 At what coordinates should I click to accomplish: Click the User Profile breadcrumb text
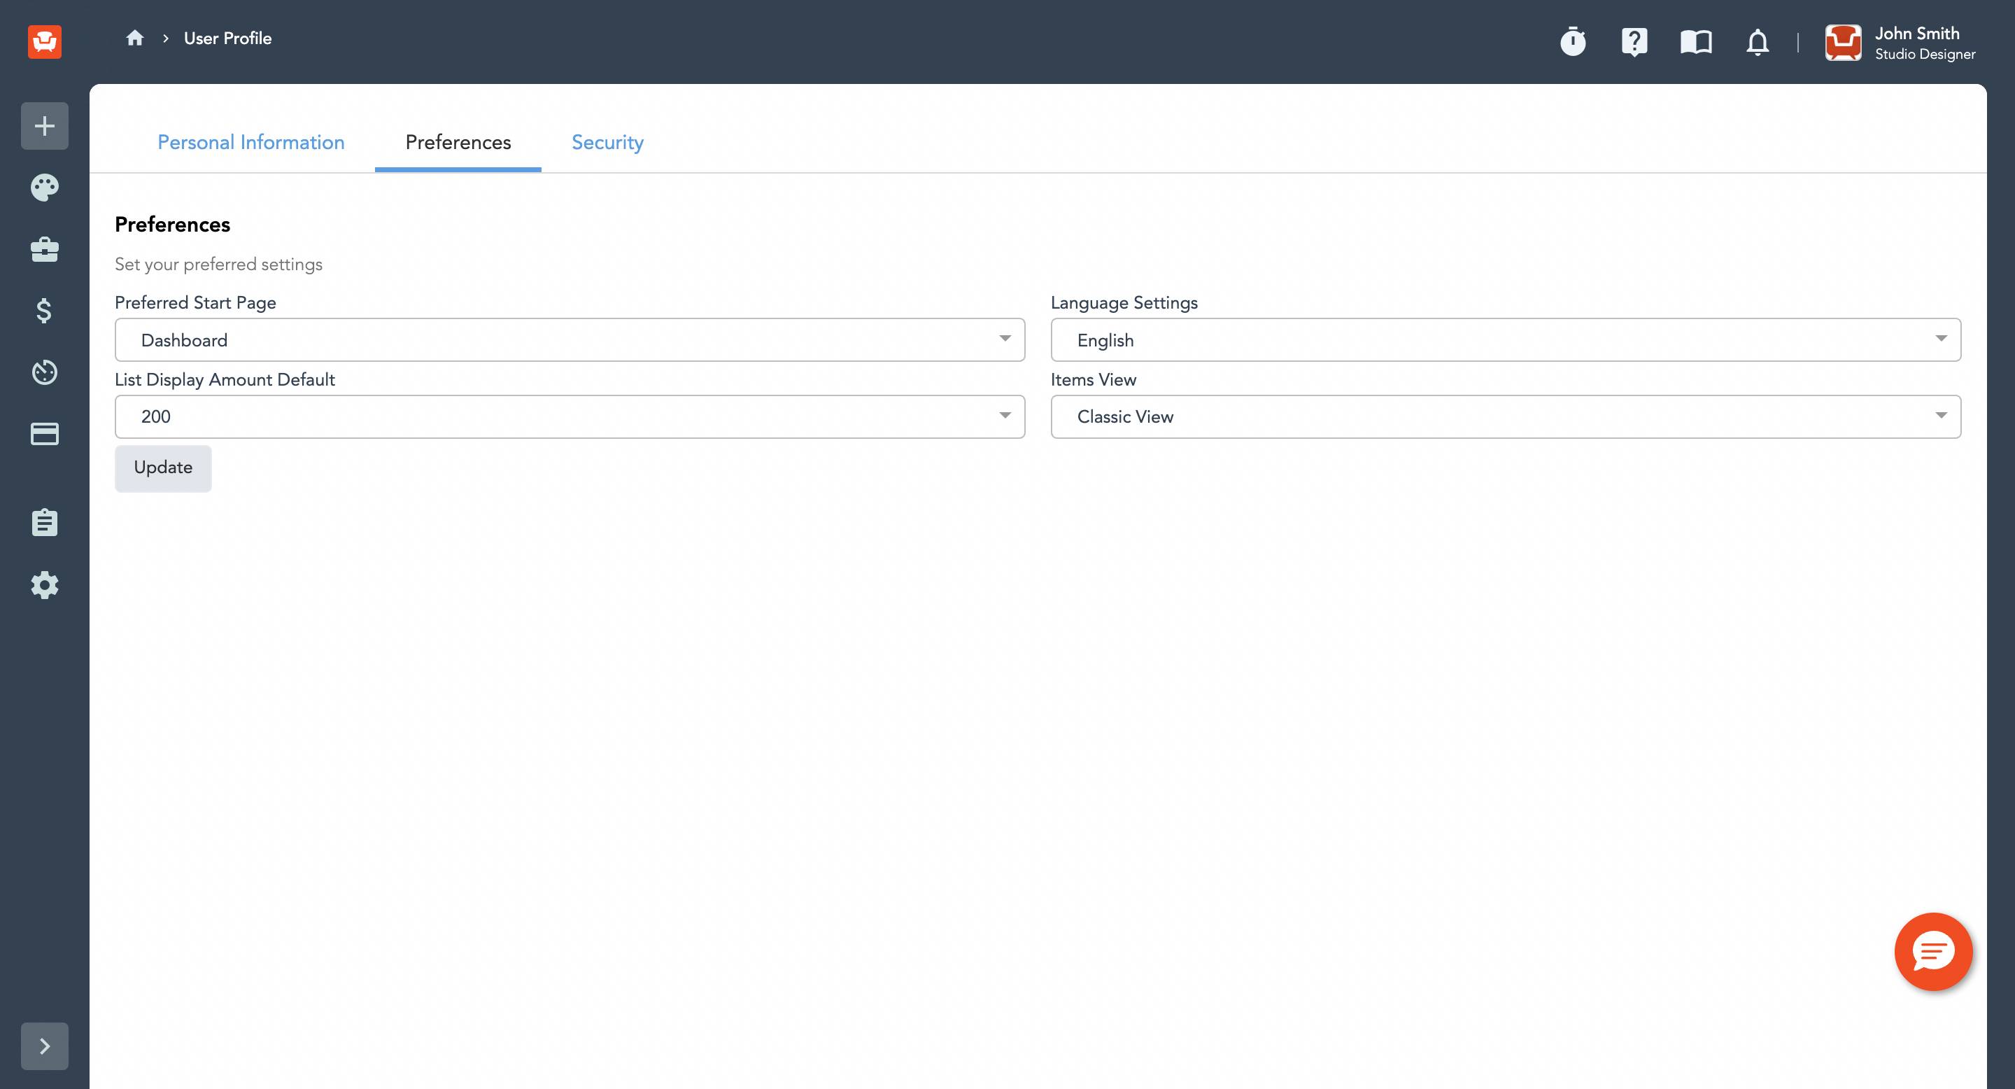(227, 38)
